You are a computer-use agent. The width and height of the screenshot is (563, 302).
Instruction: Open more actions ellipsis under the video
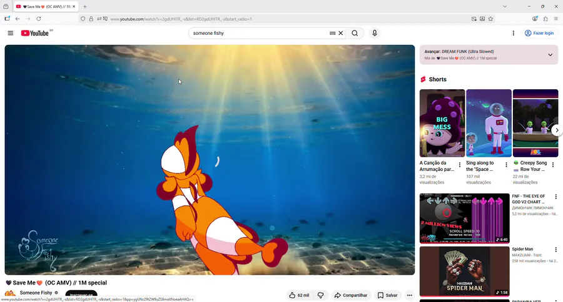tap(409, 295)
